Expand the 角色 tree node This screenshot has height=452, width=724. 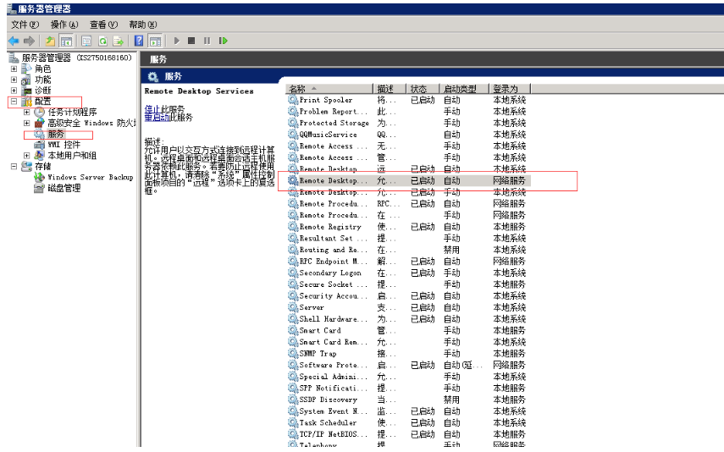coord(14,69)
